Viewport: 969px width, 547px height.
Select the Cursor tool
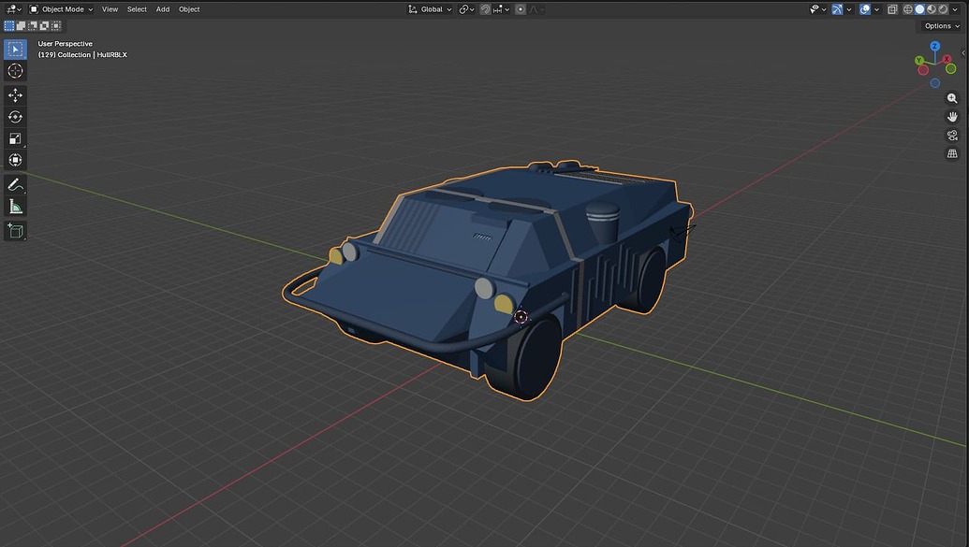click(x=16, y=71)
